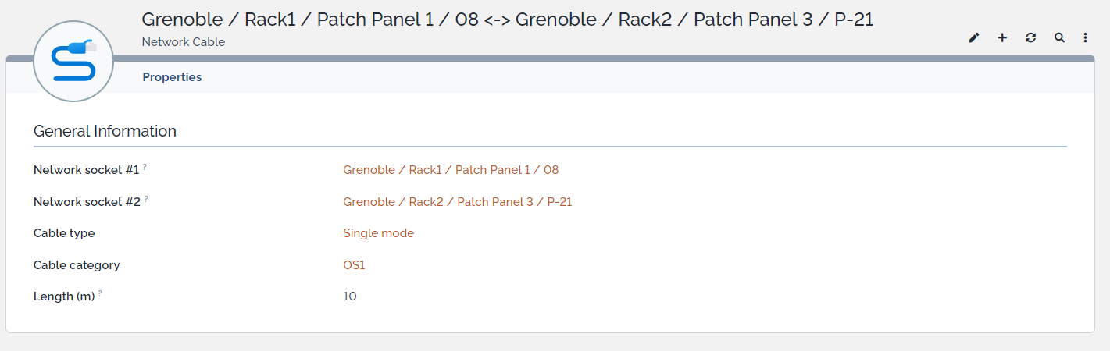This screenshot has height=351, width=1110.
Task: Click the plus icon to create new
Action: 1002,37
